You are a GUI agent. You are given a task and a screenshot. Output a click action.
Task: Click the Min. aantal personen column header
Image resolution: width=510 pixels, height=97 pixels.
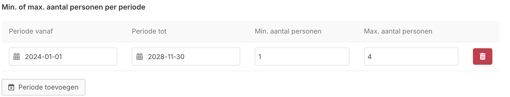[288, 31]
